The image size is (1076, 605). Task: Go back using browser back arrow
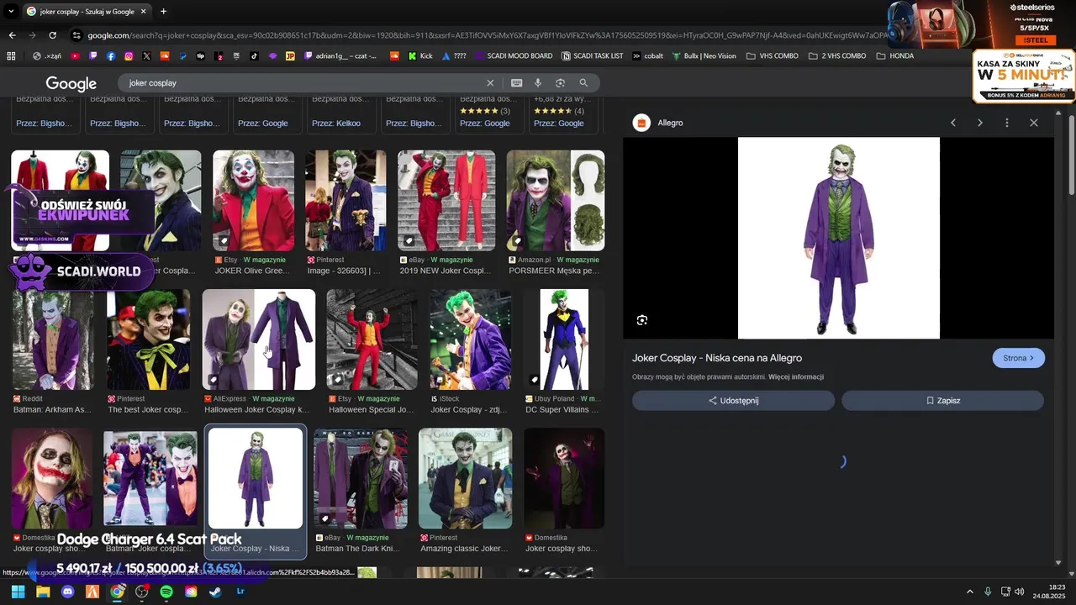tap(12, 35)
